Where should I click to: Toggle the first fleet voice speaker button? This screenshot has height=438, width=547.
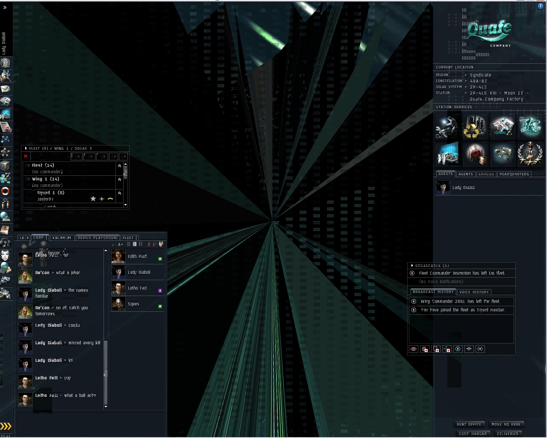(76, 157)
